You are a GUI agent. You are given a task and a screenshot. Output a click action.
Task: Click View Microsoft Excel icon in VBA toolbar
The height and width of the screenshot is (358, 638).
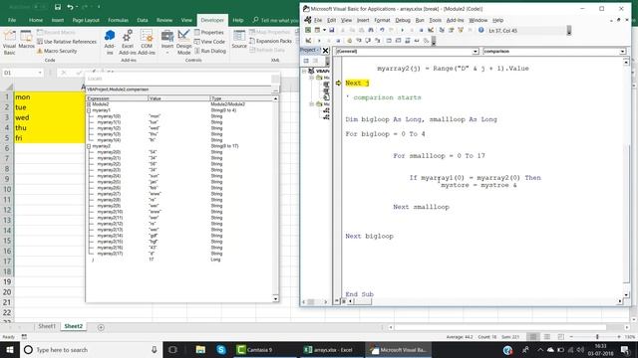click(308, 30)
